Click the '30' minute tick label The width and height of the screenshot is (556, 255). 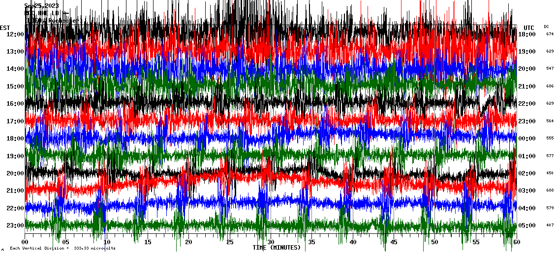coord(271,242)
